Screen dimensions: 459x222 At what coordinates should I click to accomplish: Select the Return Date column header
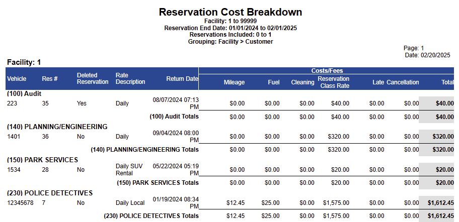182,79
